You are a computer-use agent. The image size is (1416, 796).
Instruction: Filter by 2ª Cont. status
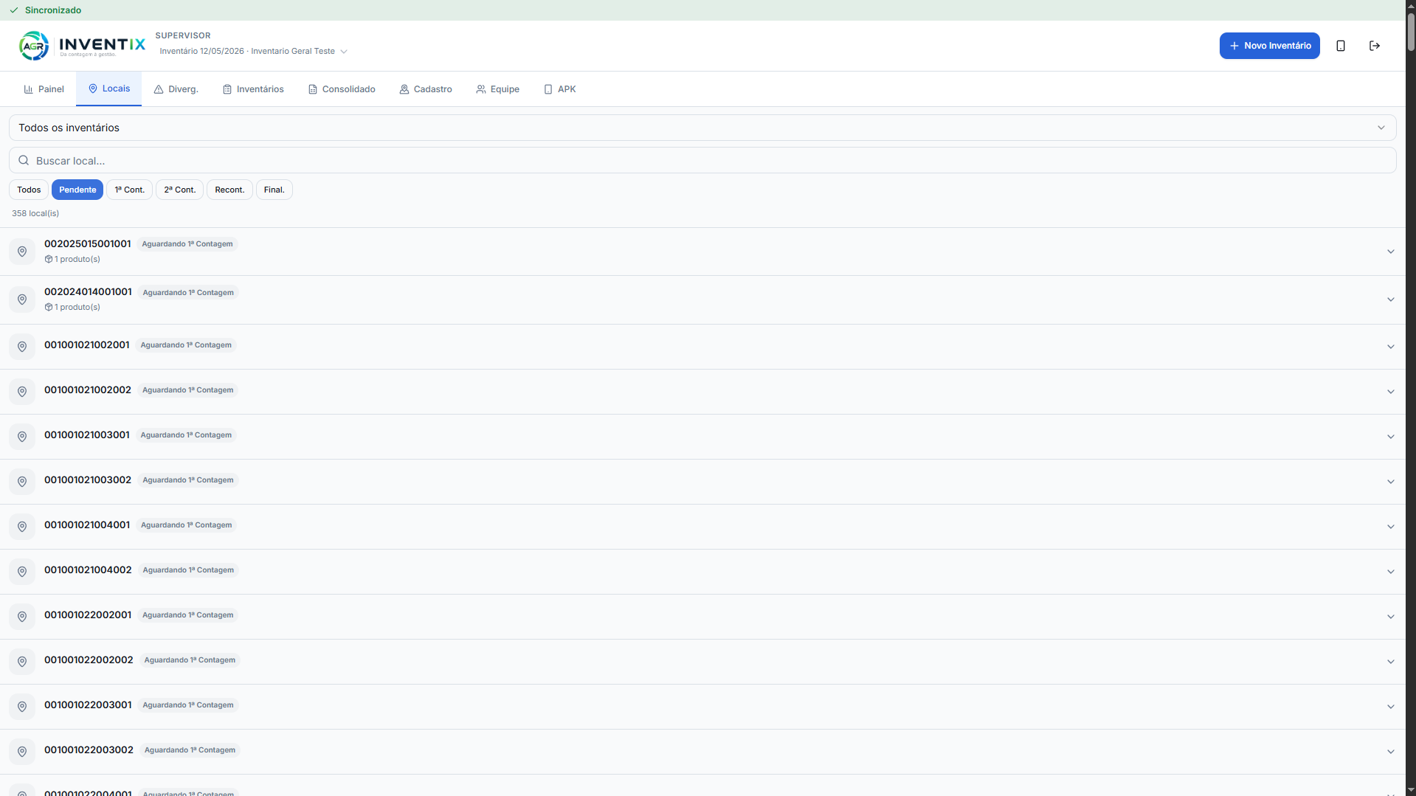click(x=180, y=190)
